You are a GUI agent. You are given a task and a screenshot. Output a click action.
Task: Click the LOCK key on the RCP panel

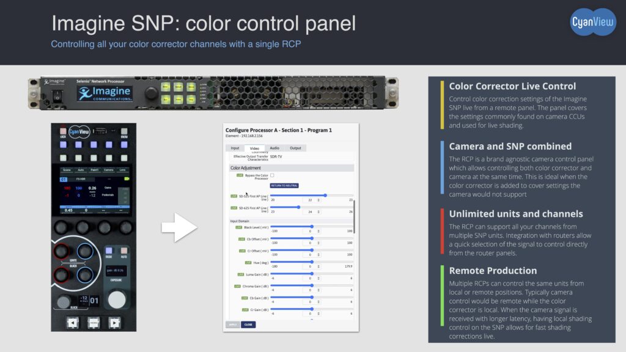(63, 131)
